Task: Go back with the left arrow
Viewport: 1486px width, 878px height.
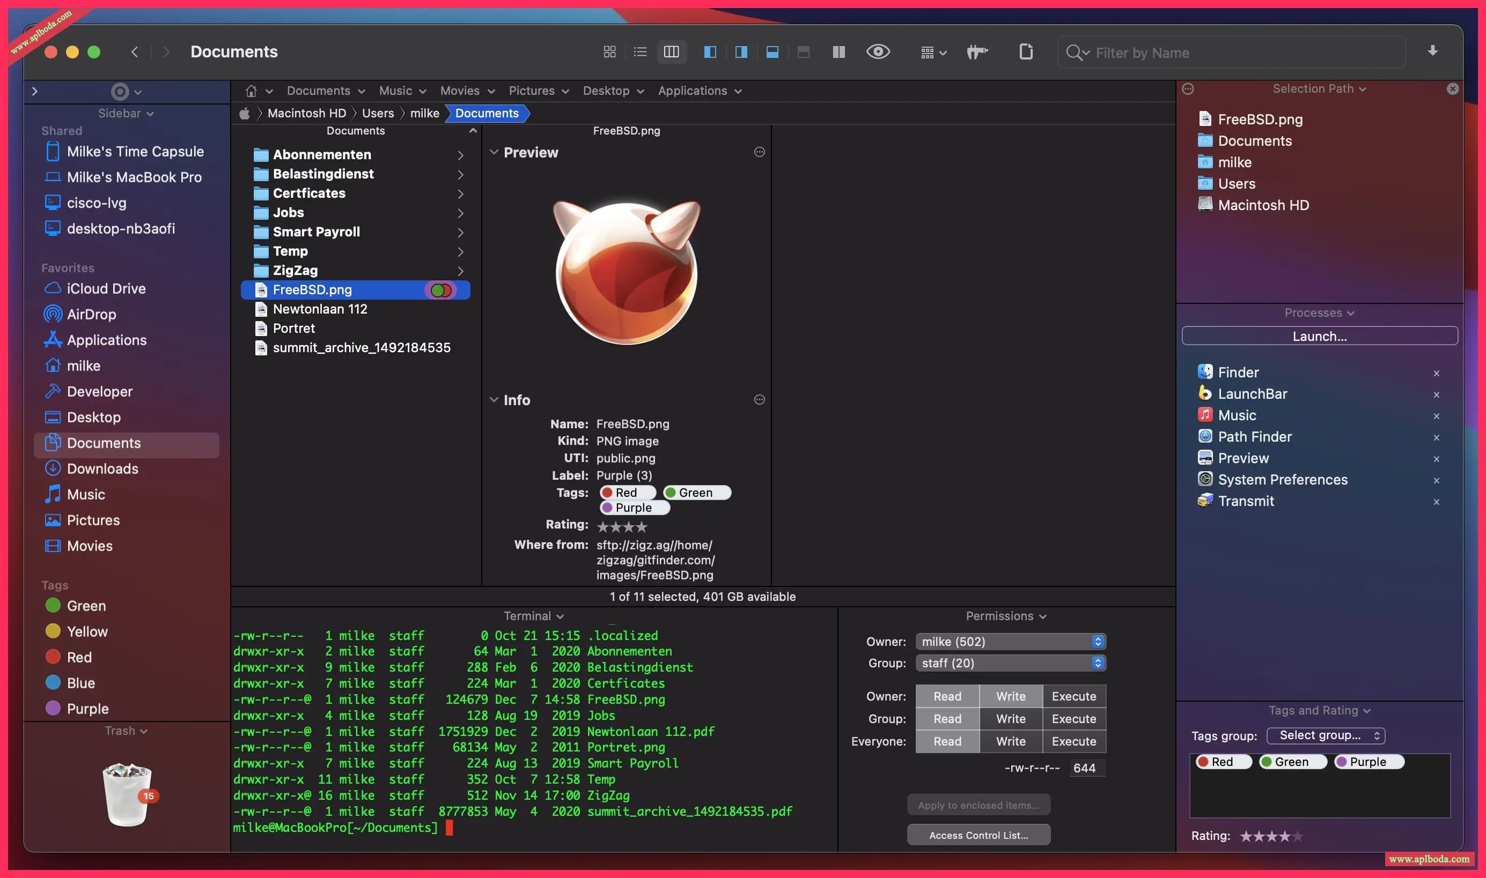Action: [135, 52]
